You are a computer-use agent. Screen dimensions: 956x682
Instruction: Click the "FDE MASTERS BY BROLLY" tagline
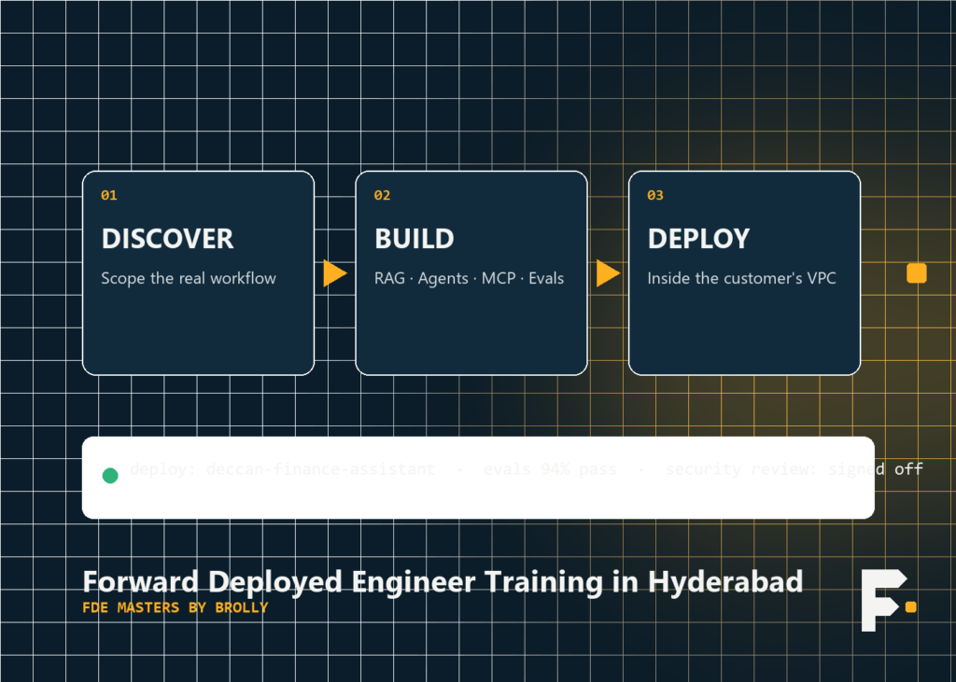coord(176,607)
